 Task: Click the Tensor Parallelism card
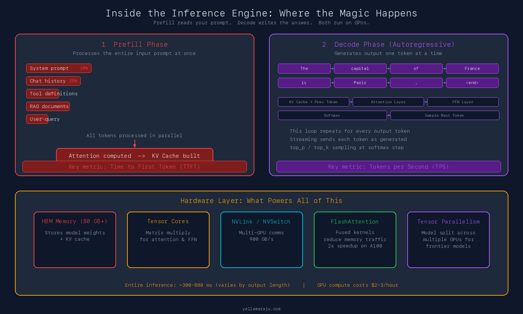[x=448, y=240]
